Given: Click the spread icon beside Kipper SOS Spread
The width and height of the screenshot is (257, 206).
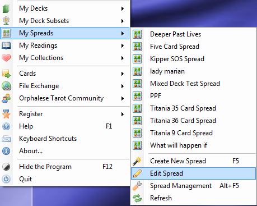Looking at the screenshot, I should coord(137,59).
